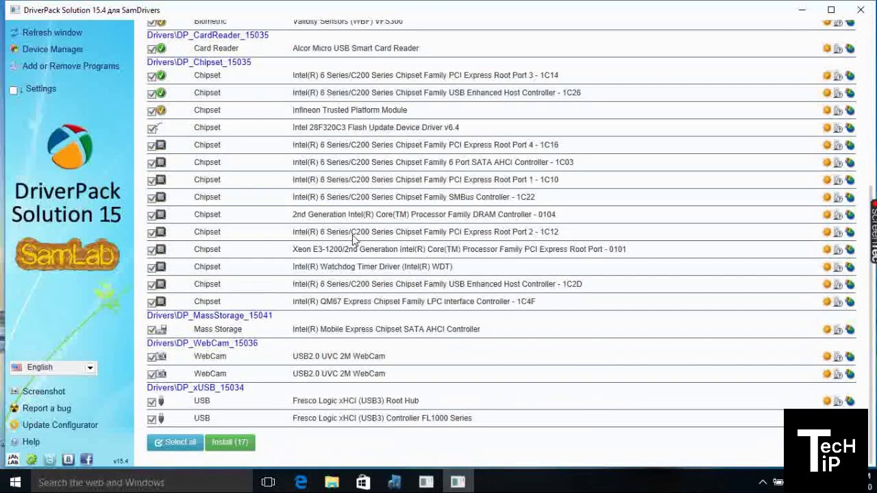Click the Select all button

tap(175, 442)
